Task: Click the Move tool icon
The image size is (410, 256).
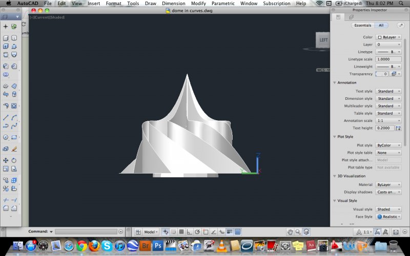Action: coord(6,160)
